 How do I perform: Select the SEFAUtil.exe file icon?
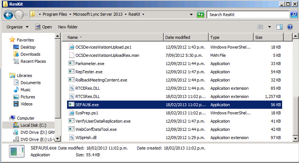tap(71, 105)
